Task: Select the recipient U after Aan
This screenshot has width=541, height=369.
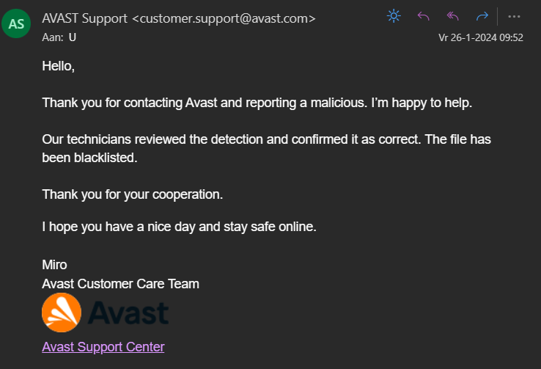Action: pyautogui.click(x=73, y=37)
